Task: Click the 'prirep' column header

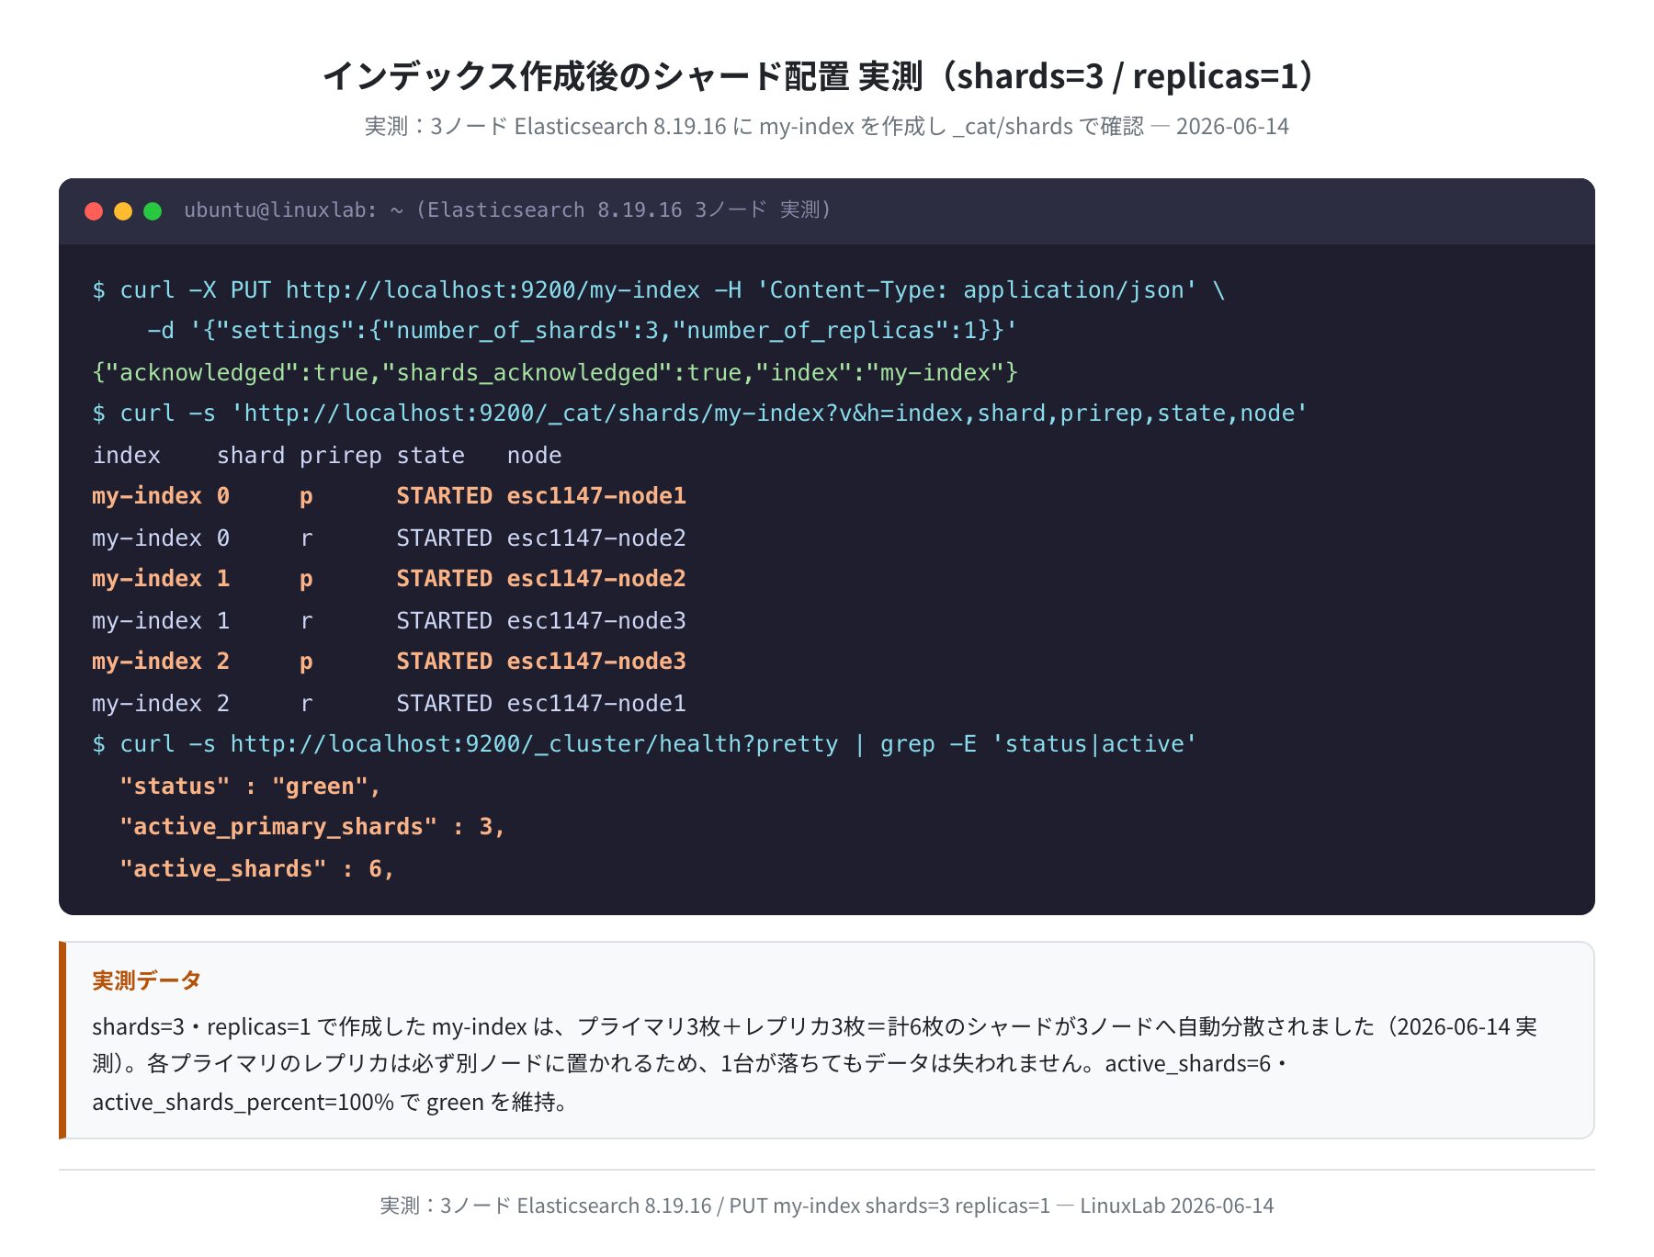Action: [x=341, y=456]
